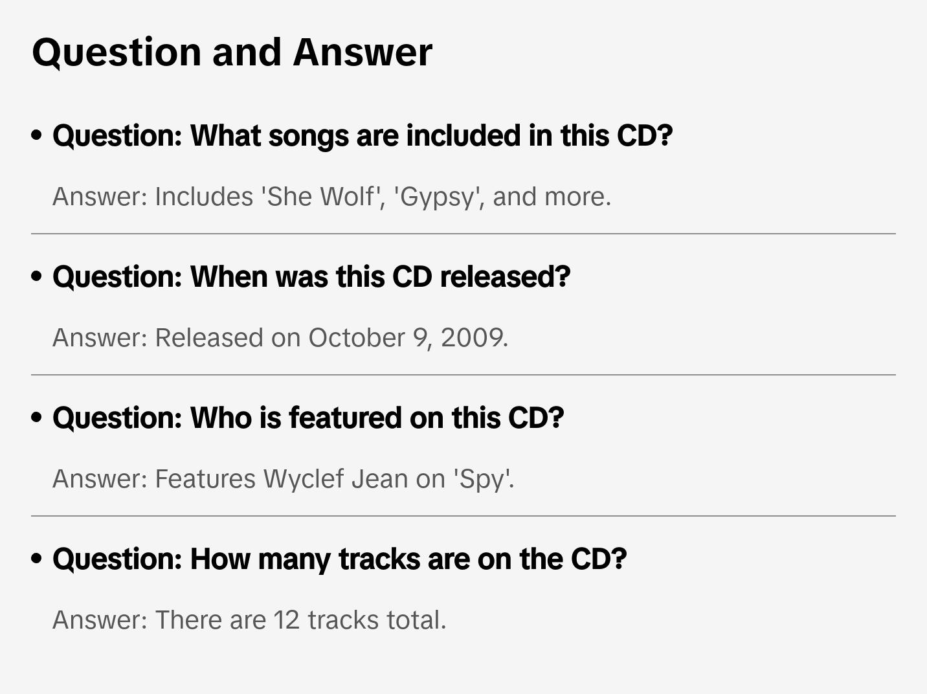The image size is (927, 694).
Task: Open the "When was this CD released?" question
Action: tap(311, 276)
